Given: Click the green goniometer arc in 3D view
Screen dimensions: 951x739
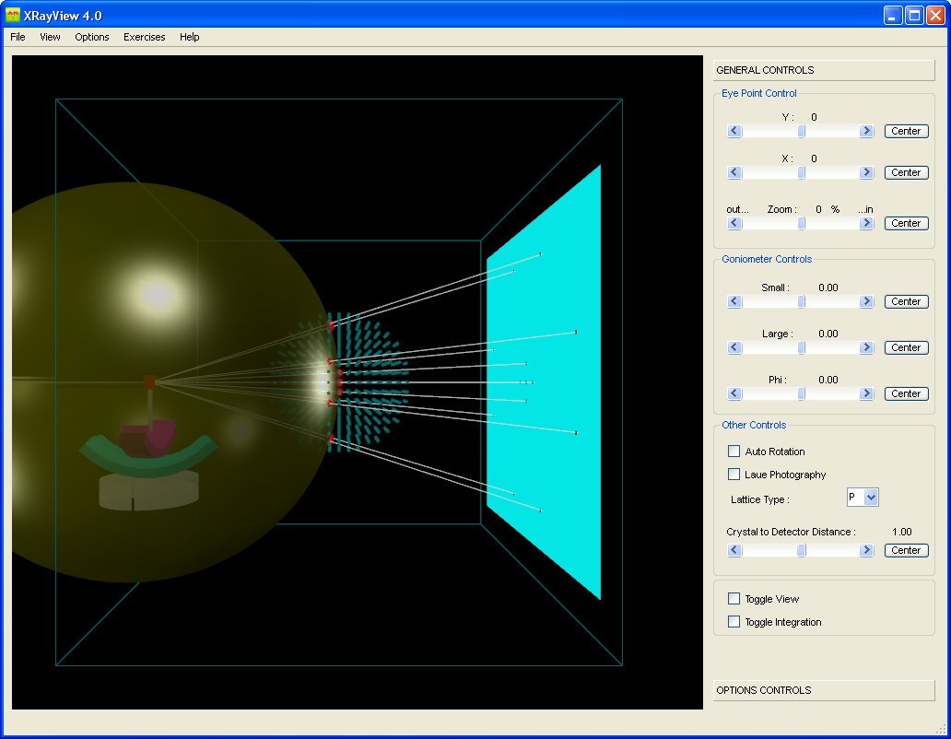Looking at the screenshot, I should (x=147, y=456).
